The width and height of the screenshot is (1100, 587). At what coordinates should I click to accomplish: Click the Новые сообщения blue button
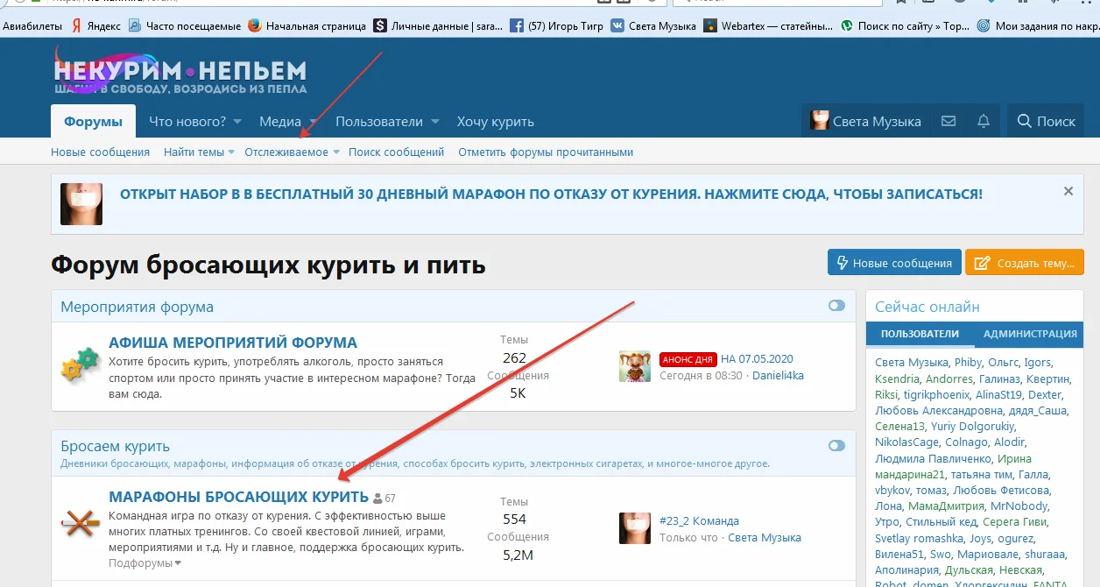[893, 263]
